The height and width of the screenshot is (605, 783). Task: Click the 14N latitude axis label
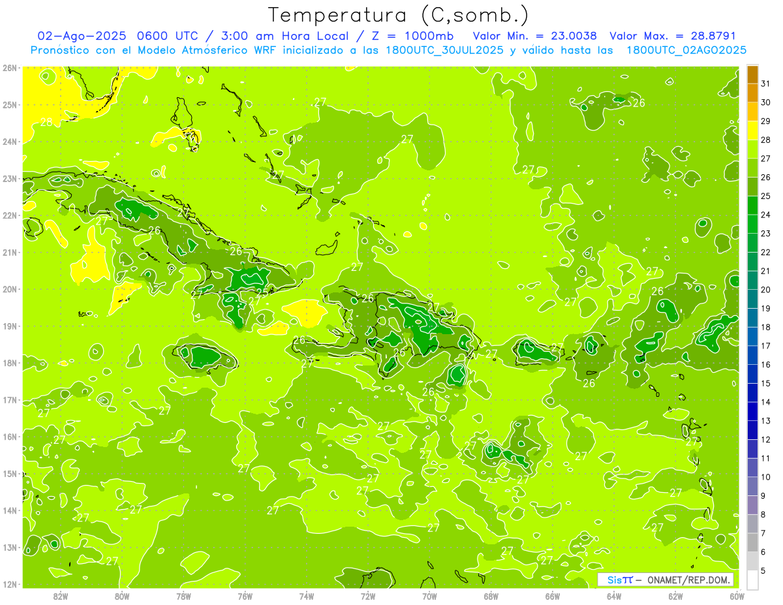tap(9, 510)
